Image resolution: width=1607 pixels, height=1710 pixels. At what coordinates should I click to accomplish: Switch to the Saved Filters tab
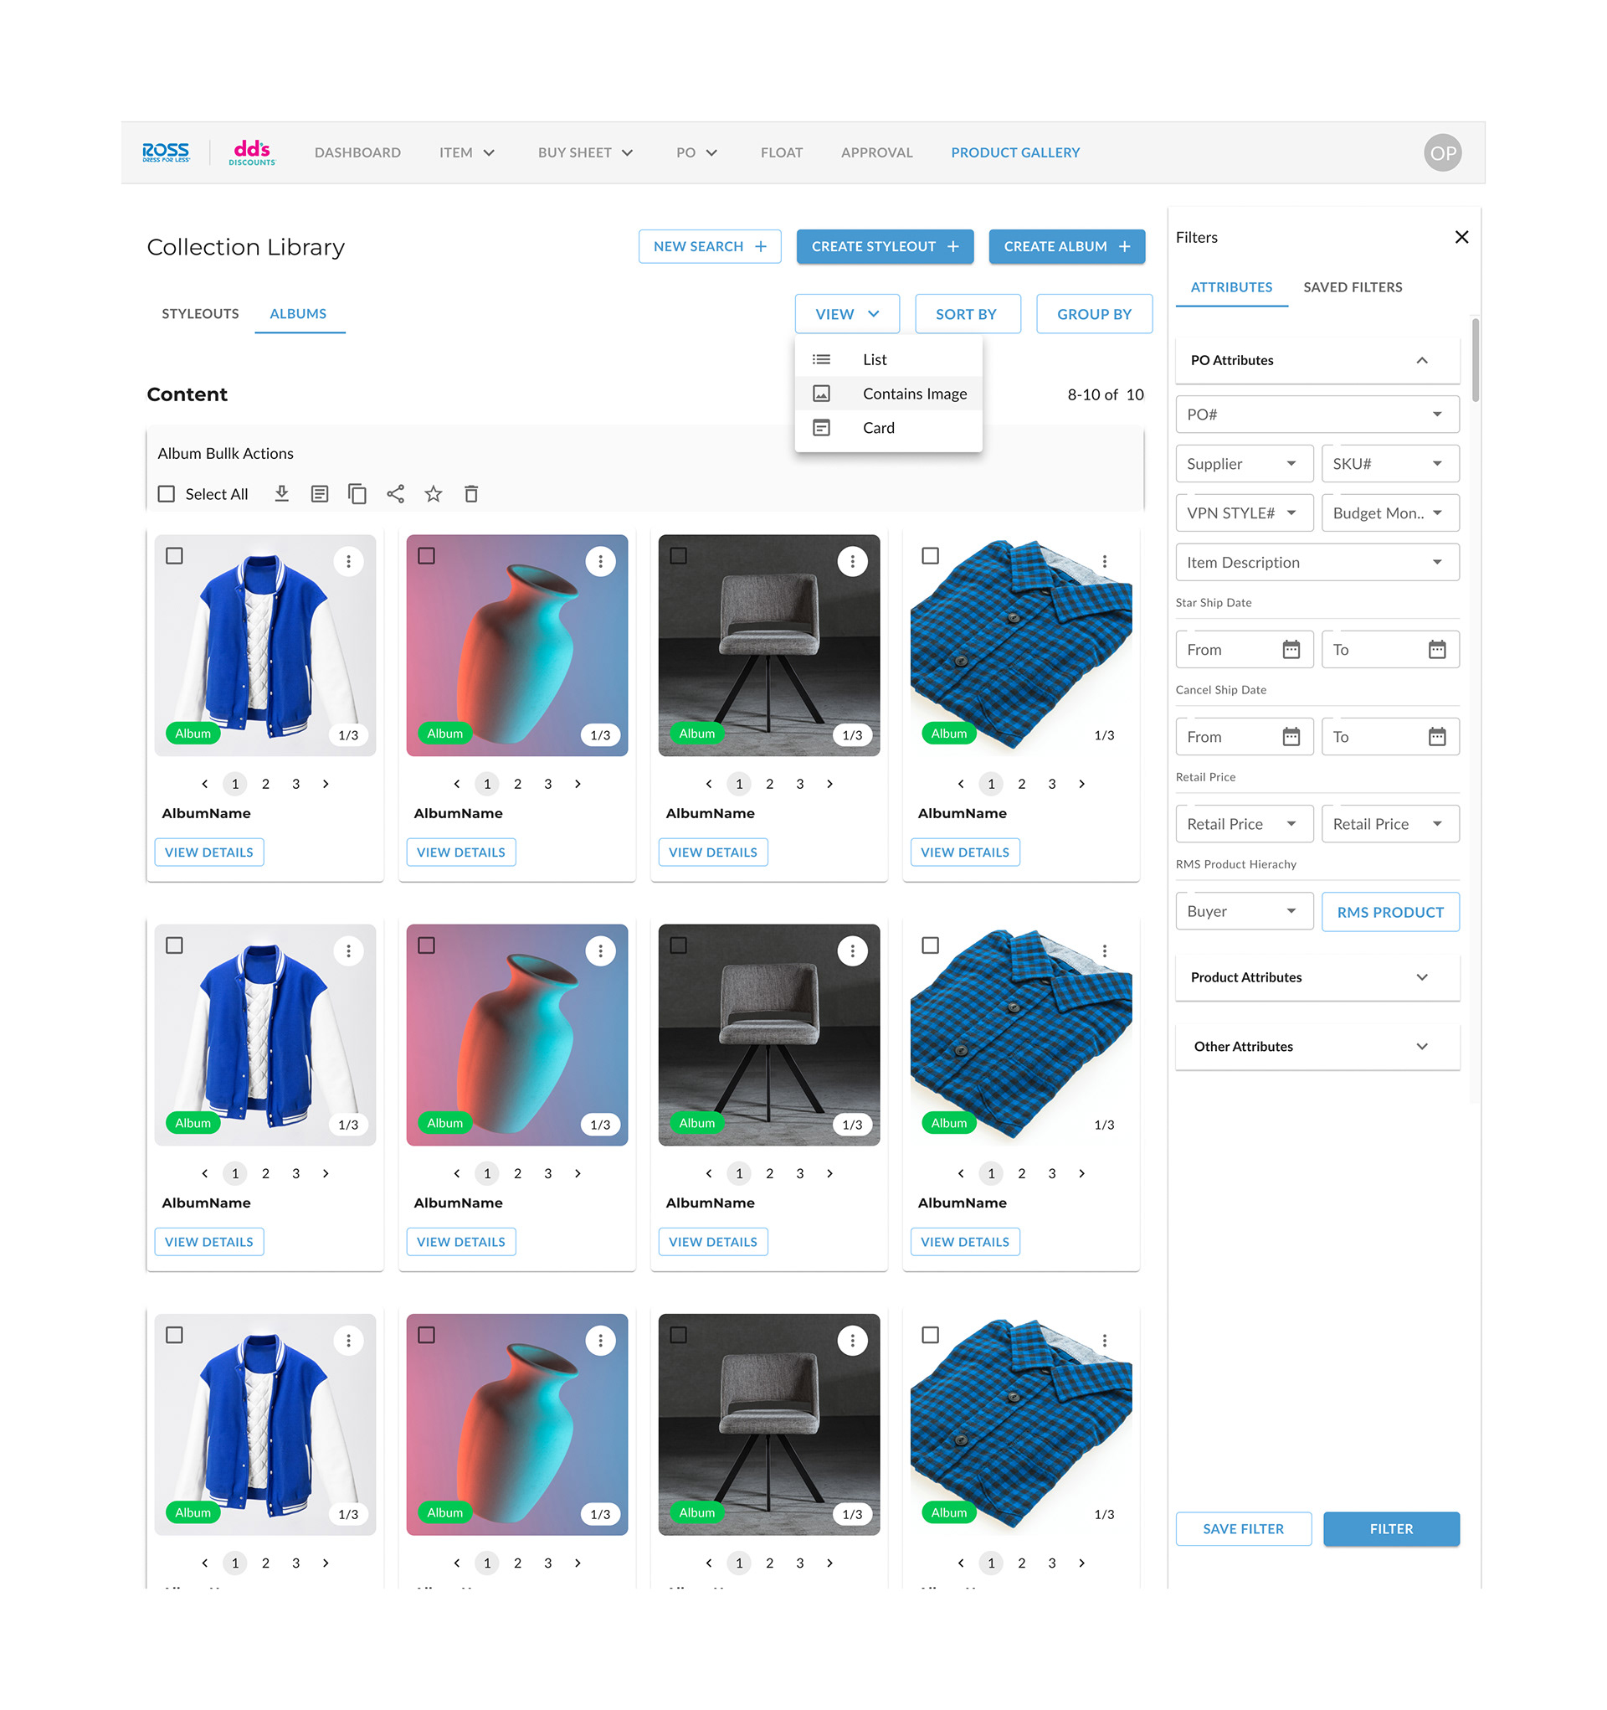[1352, 287]
